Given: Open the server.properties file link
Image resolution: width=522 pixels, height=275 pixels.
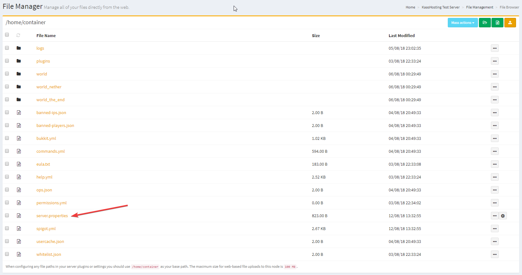Looking at the screenshot, I should tap(52, 216).
